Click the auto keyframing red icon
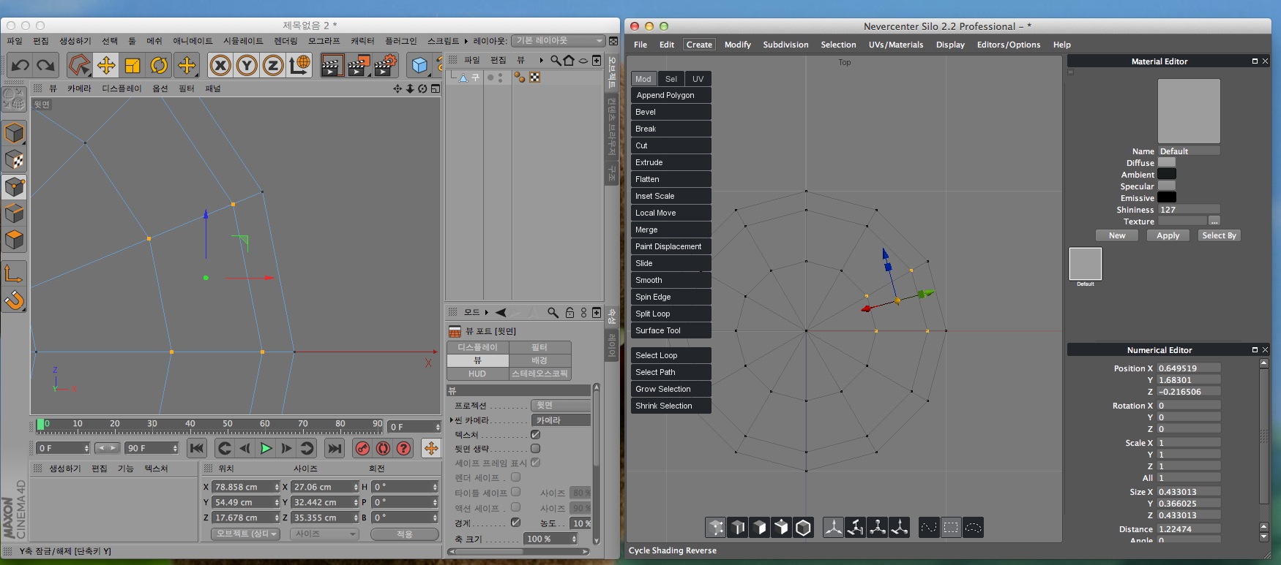This screenshot has height=565, width=1281. [383, 448]
